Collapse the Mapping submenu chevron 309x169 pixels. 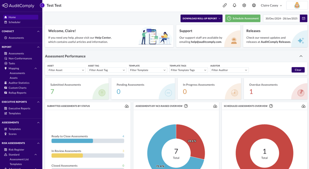click(36, 68)
